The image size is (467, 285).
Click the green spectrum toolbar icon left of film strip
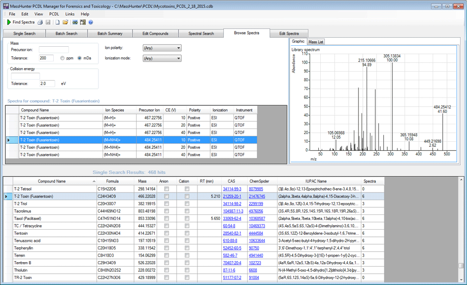click(75, 22)
